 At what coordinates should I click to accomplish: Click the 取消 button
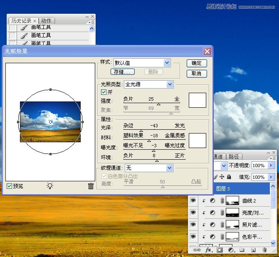click(197, 74)
